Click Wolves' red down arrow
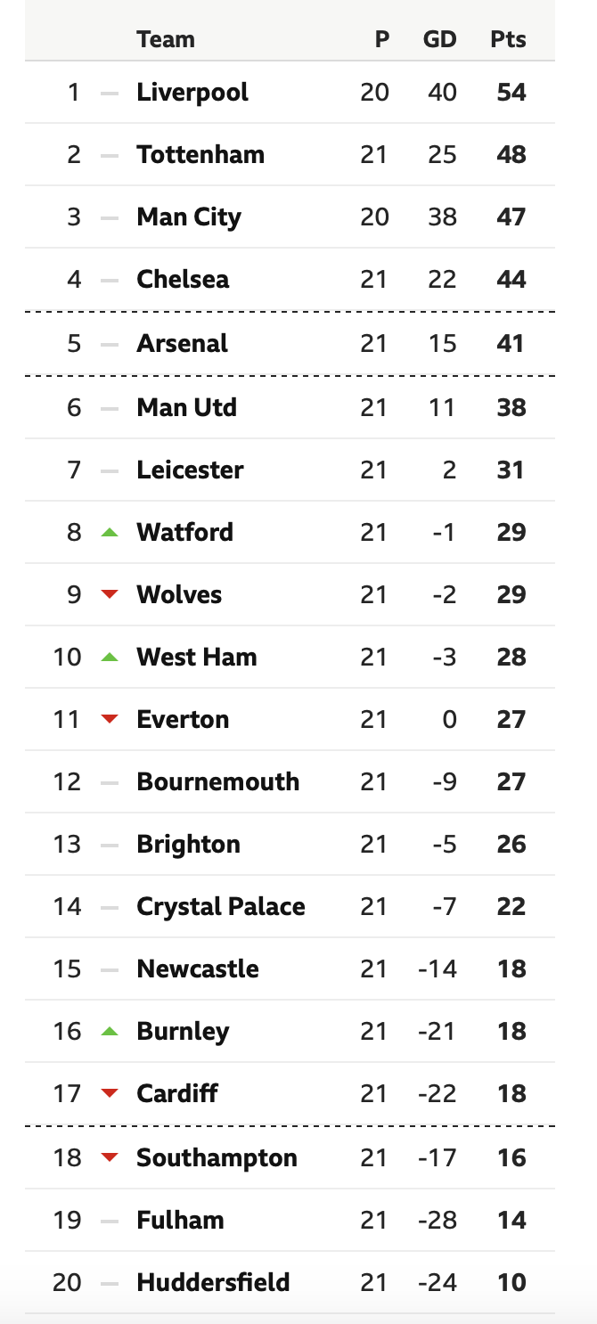The width and height of the screenshot is (597, 1324). [x=110, y=595]
